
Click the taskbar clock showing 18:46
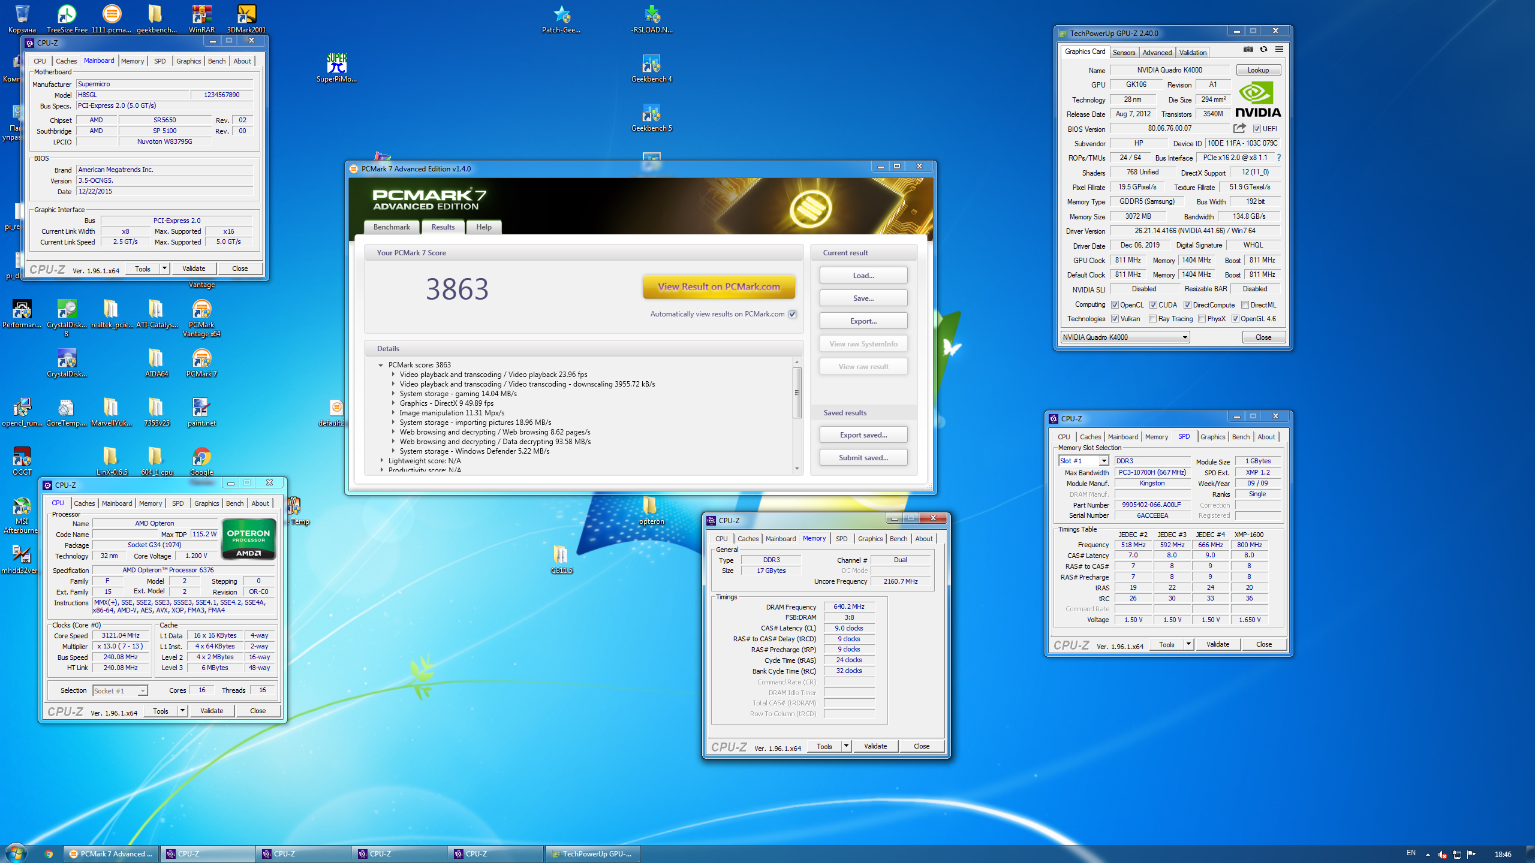[1503, 855]
